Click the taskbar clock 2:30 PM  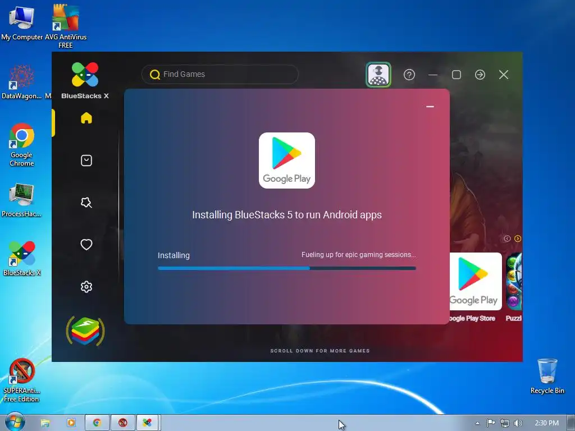tap(547, 423)
